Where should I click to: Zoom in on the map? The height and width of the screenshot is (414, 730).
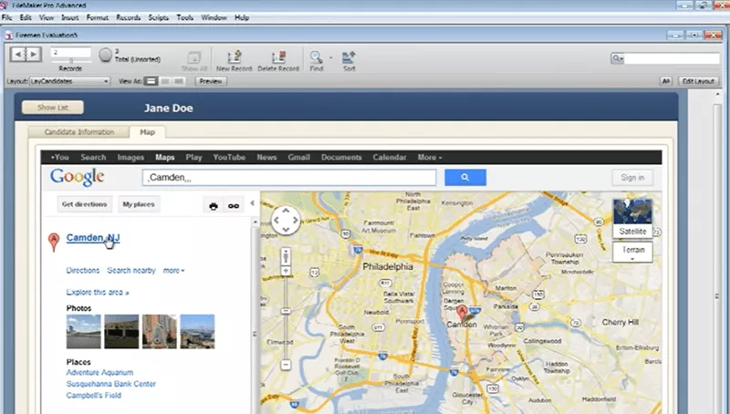(x=286, y=271)
